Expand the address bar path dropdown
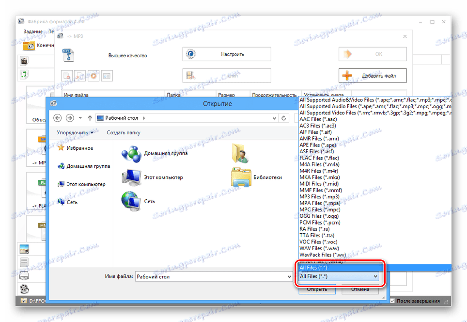The image size is (467, 322). click(274, 118)
